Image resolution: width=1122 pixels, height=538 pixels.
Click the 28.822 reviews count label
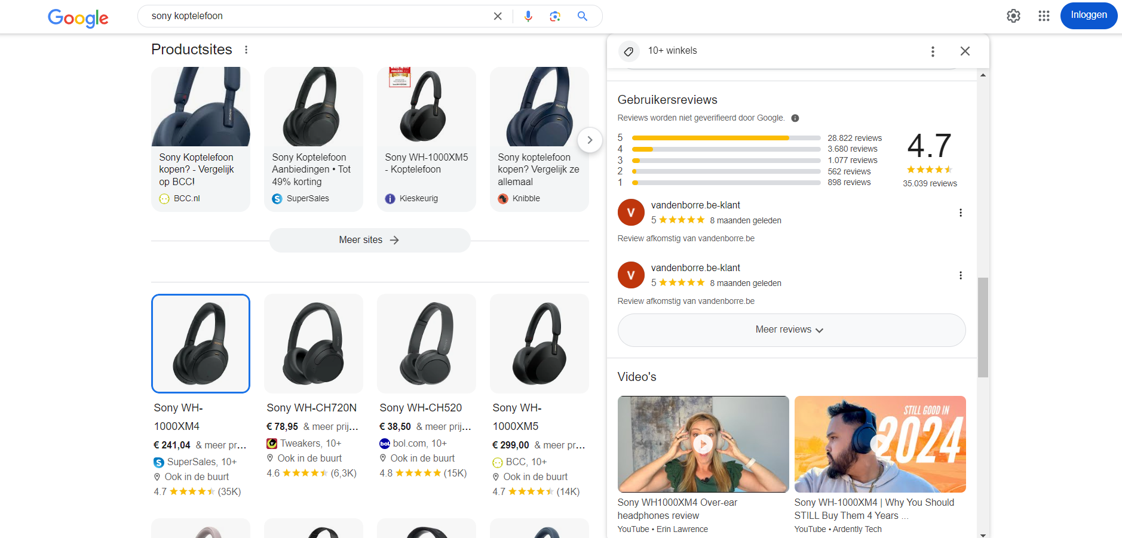(x=854, y=138)
